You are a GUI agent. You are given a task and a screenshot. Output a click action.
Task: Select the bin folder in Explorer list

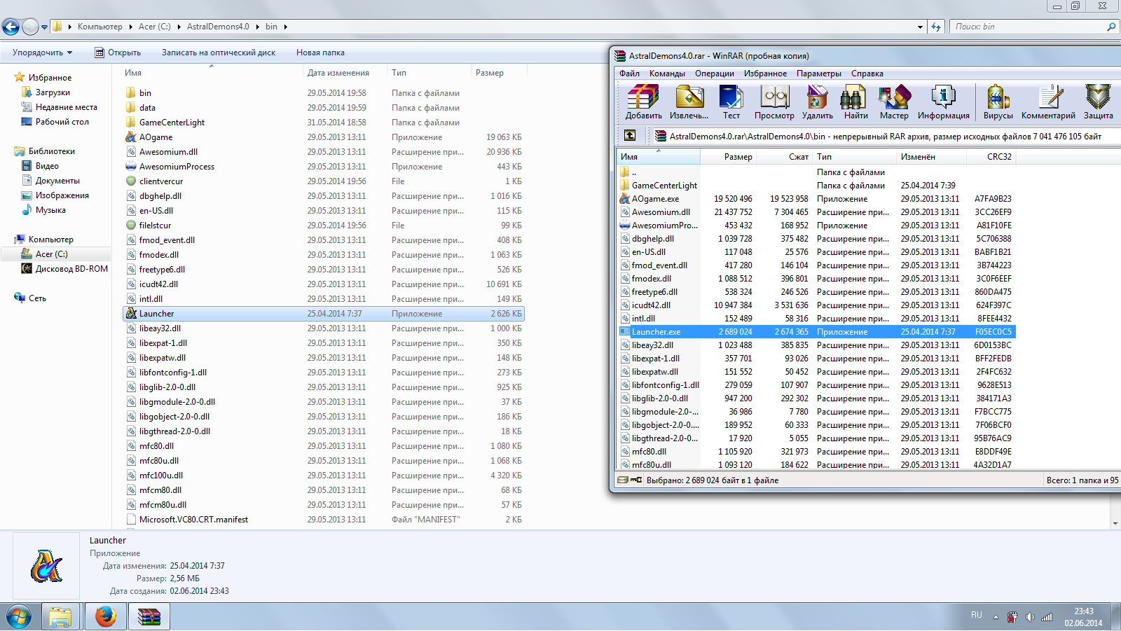(x=145, y=93)
